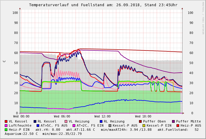Select the purple Puffer Mitte legend swatch
This screenshot has height=139, width=206.
pyautogui.click(x=174, y=121)
